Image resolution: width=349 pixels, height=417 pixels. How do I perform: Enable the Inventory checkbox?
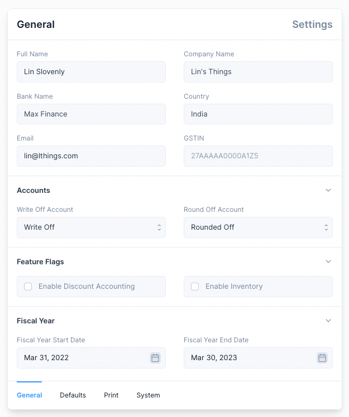[x=195, y=287]
